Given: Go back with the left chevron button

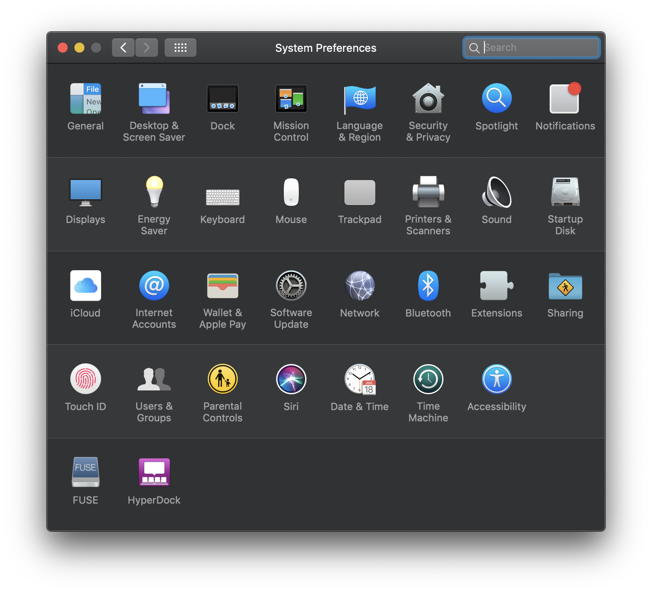Looking at the screenshot, I should click(x=123, y=48).
